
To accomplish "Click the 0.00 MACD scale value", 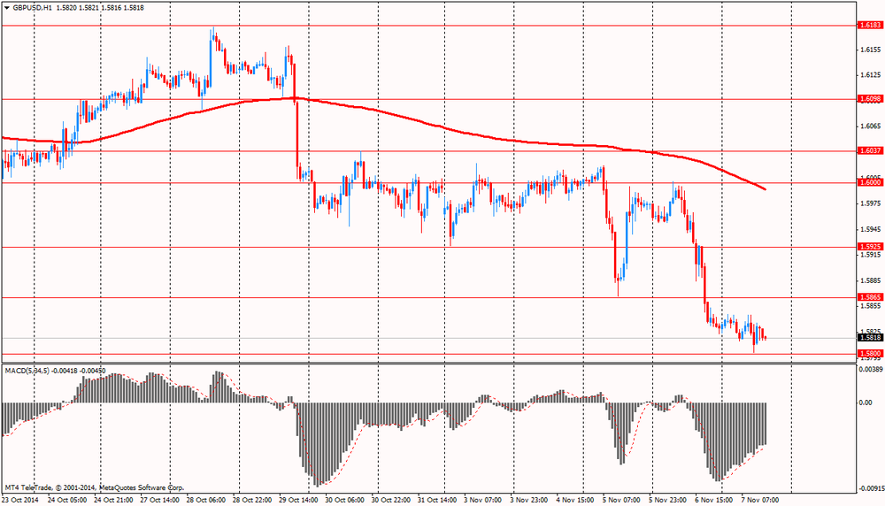I will click(x=866, y=402).
